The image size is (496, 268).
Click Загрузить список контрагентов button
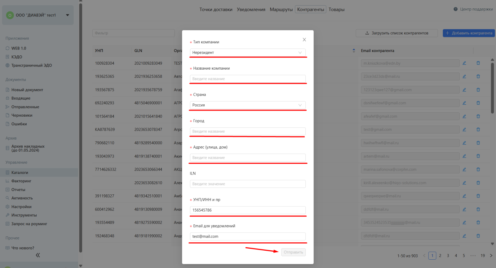click(x=396, y=33)
